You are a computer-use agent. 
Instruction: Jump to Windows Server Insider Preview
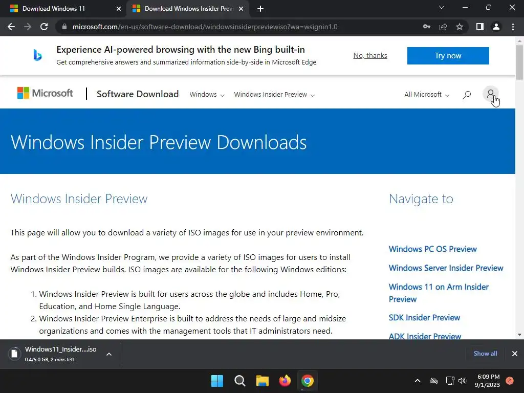pyautogui.click(x=446, y=268)
